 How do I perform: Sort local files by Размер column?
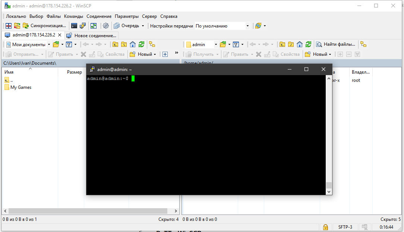[71, 72]
